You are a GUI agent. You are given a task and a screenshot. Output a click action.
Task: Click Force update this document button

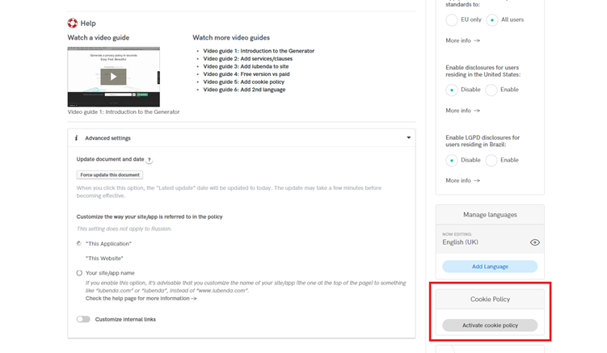(110, 175)
